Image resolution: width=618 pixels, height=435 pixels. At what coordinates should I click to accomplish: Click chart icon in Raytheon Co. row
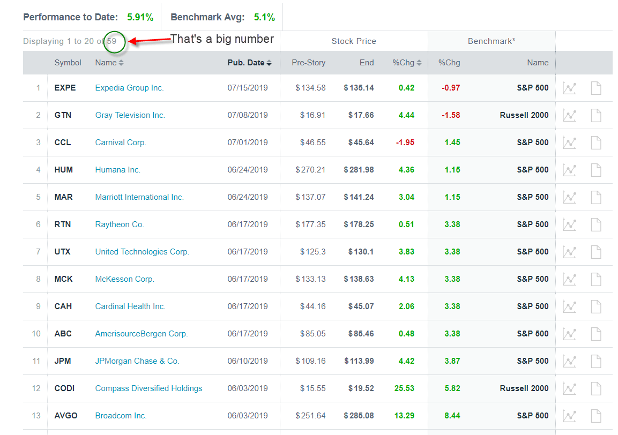[569, 224]
